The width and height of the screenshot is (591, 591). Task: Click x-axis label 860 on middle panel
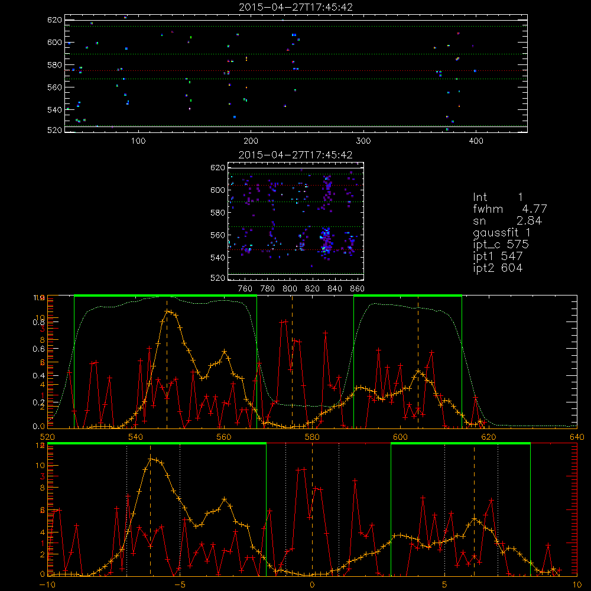point(357,289)
